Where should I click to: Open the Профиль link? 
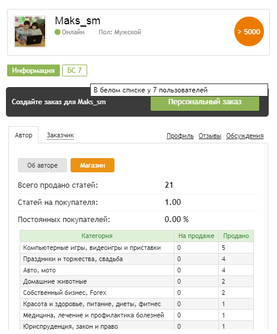coord(180,136)
